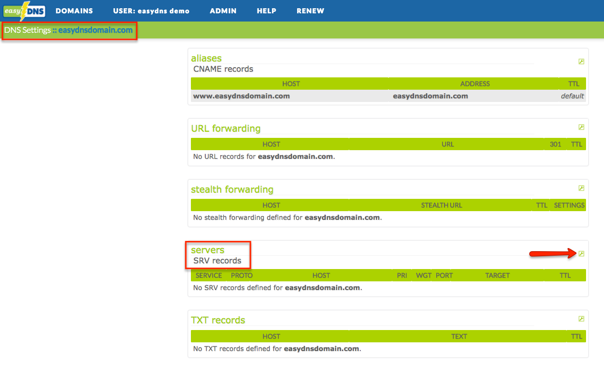Click the CNAME records subtitle
This screenshot has height=370, width=604.
(x=223, y=69)
